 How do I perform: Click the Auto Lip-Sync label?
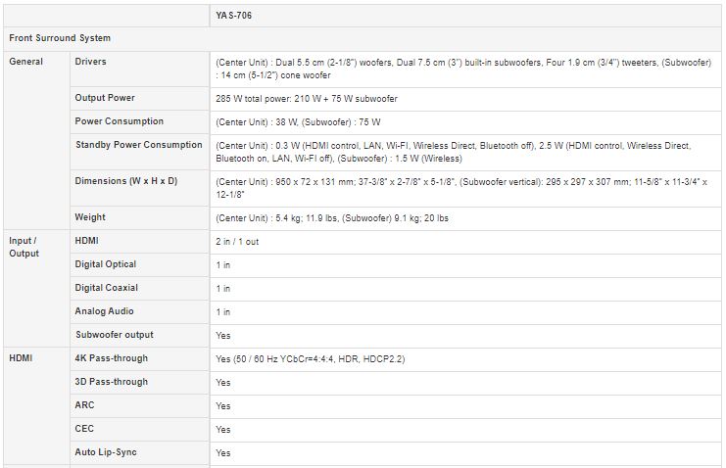coord(106,452)
